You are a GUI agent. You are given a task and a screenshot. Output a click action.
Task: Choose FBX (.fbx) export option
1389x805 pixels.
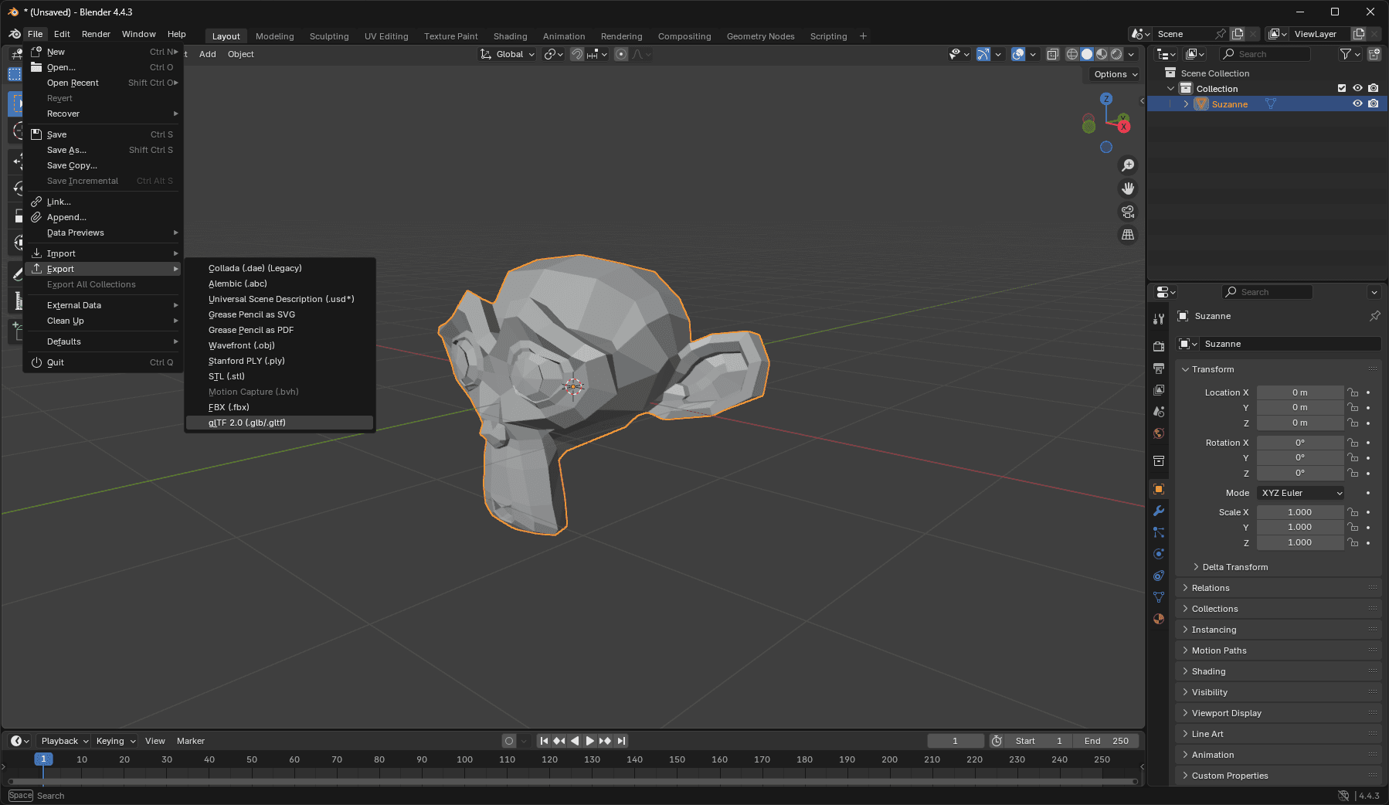(x=280, y=407)
